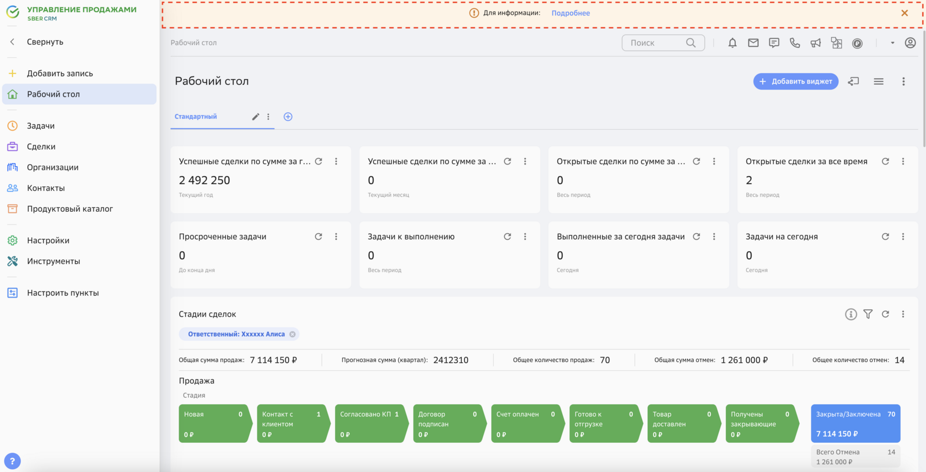The image size is (926, 472).
Task: Expand the dropdown arrow near profile
Action: click(x=892, y=43)
